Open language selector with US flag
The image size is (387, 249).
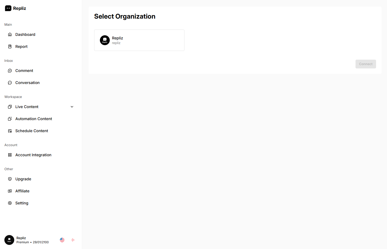click(x=62, y=240)
